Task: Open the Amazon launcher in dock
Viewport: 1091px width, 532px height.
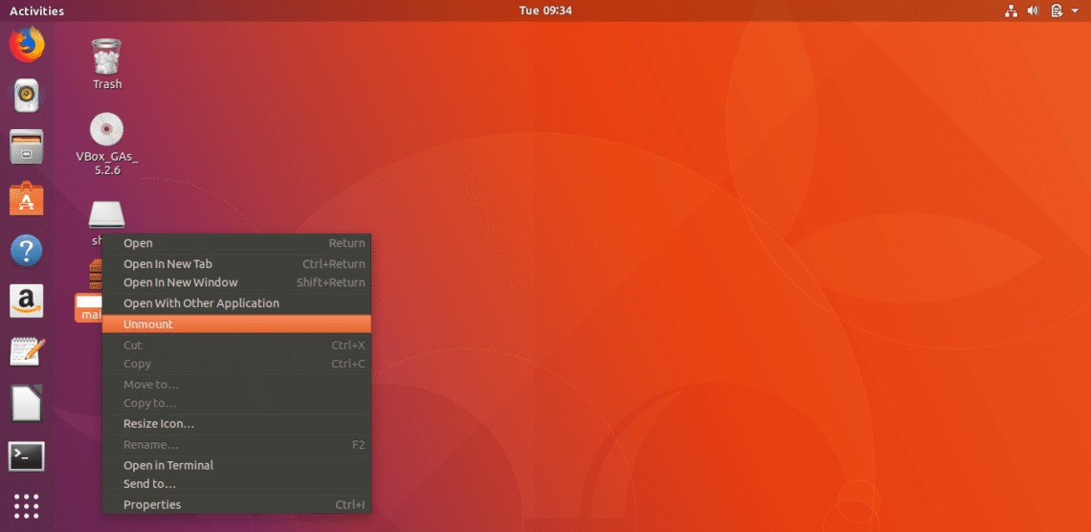Action: pos(27,301)
